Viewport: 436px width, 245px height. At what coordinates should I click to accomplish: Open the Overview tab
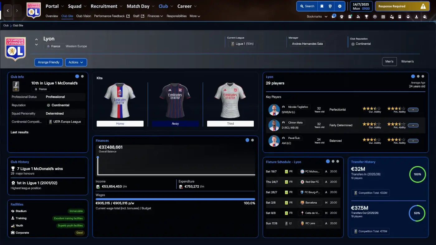coord(52,16)
